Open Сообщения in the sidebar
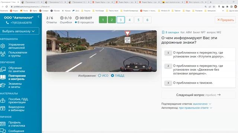The height and width of the screenshot is (133, 238). (x=16, y=131)
